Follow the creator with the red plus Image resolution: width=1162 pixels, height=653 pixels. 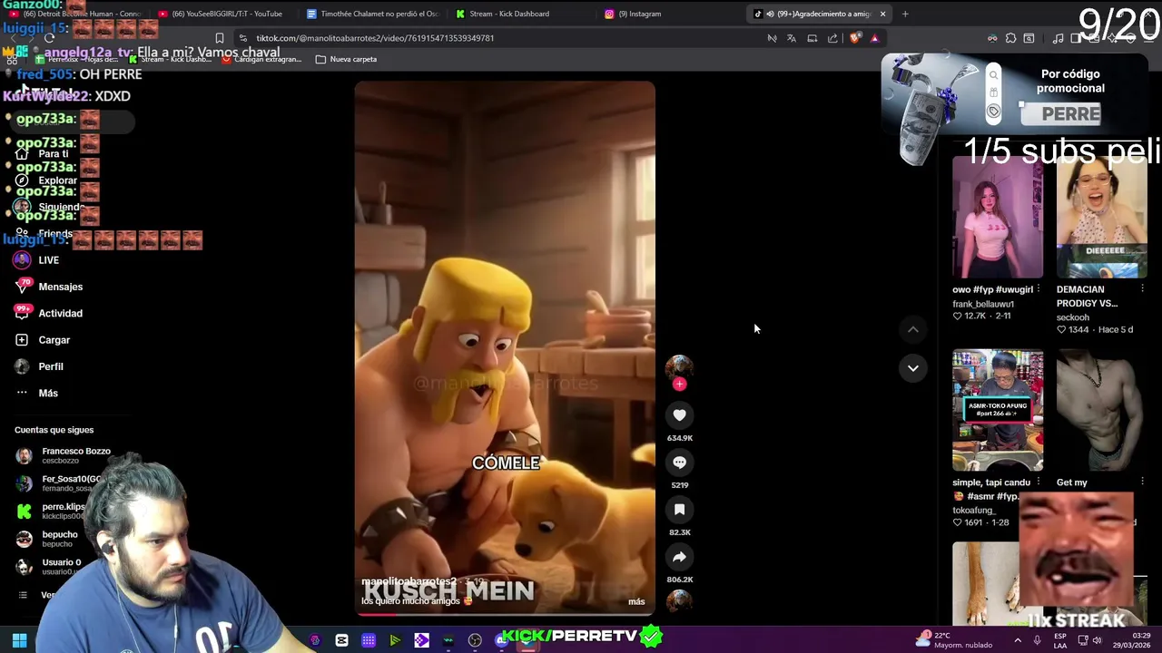[679, 384]
